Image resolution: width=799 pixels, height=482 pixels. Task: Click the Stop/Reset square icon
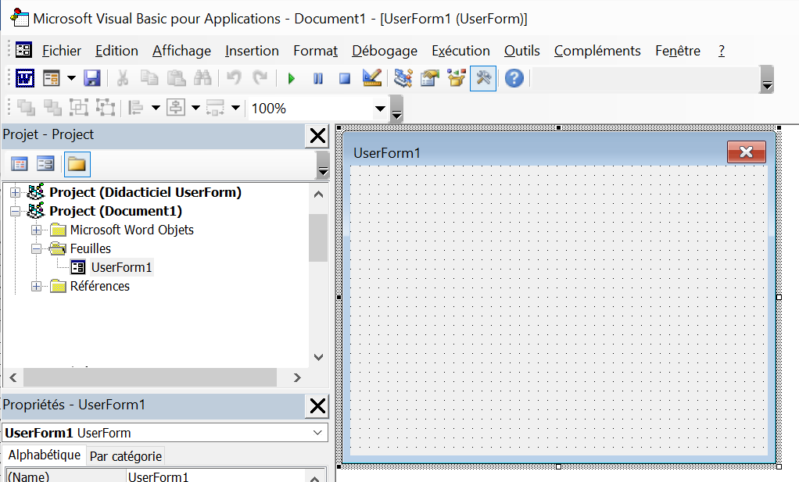pyautogui.click(x=345, y=78)
